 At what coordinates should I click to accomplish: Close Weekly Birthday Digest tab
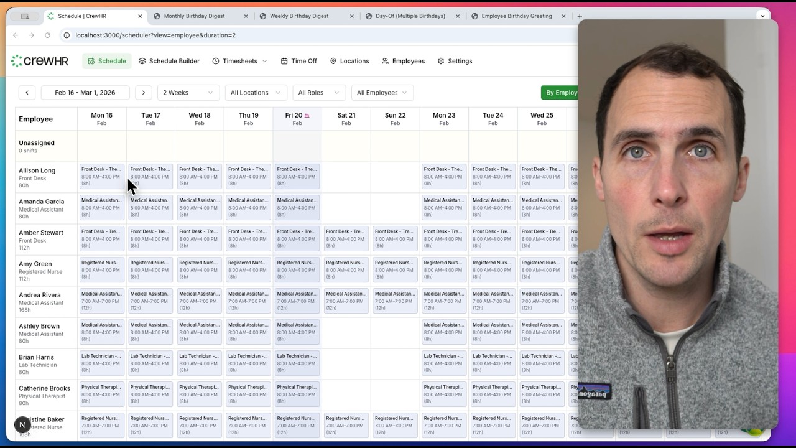tap(353, 16)
